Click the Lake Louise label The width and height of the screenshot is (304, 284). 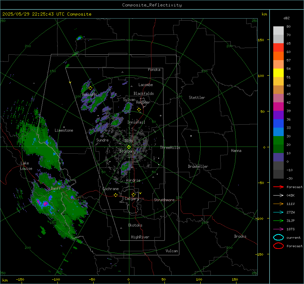coord(26,166)
